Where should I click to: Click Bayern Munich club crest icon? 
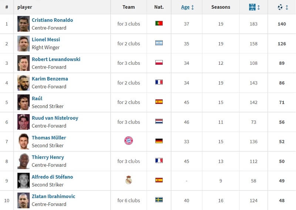coord(128,140)
